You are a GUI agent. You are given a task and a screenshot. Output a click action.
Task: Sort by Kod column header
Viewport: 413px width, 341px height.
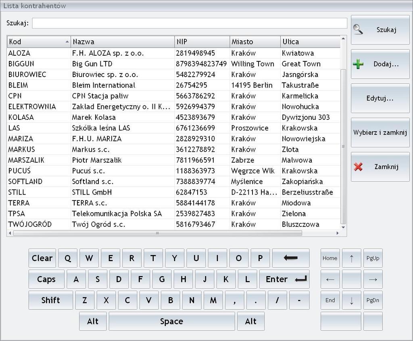click(39, 42)
